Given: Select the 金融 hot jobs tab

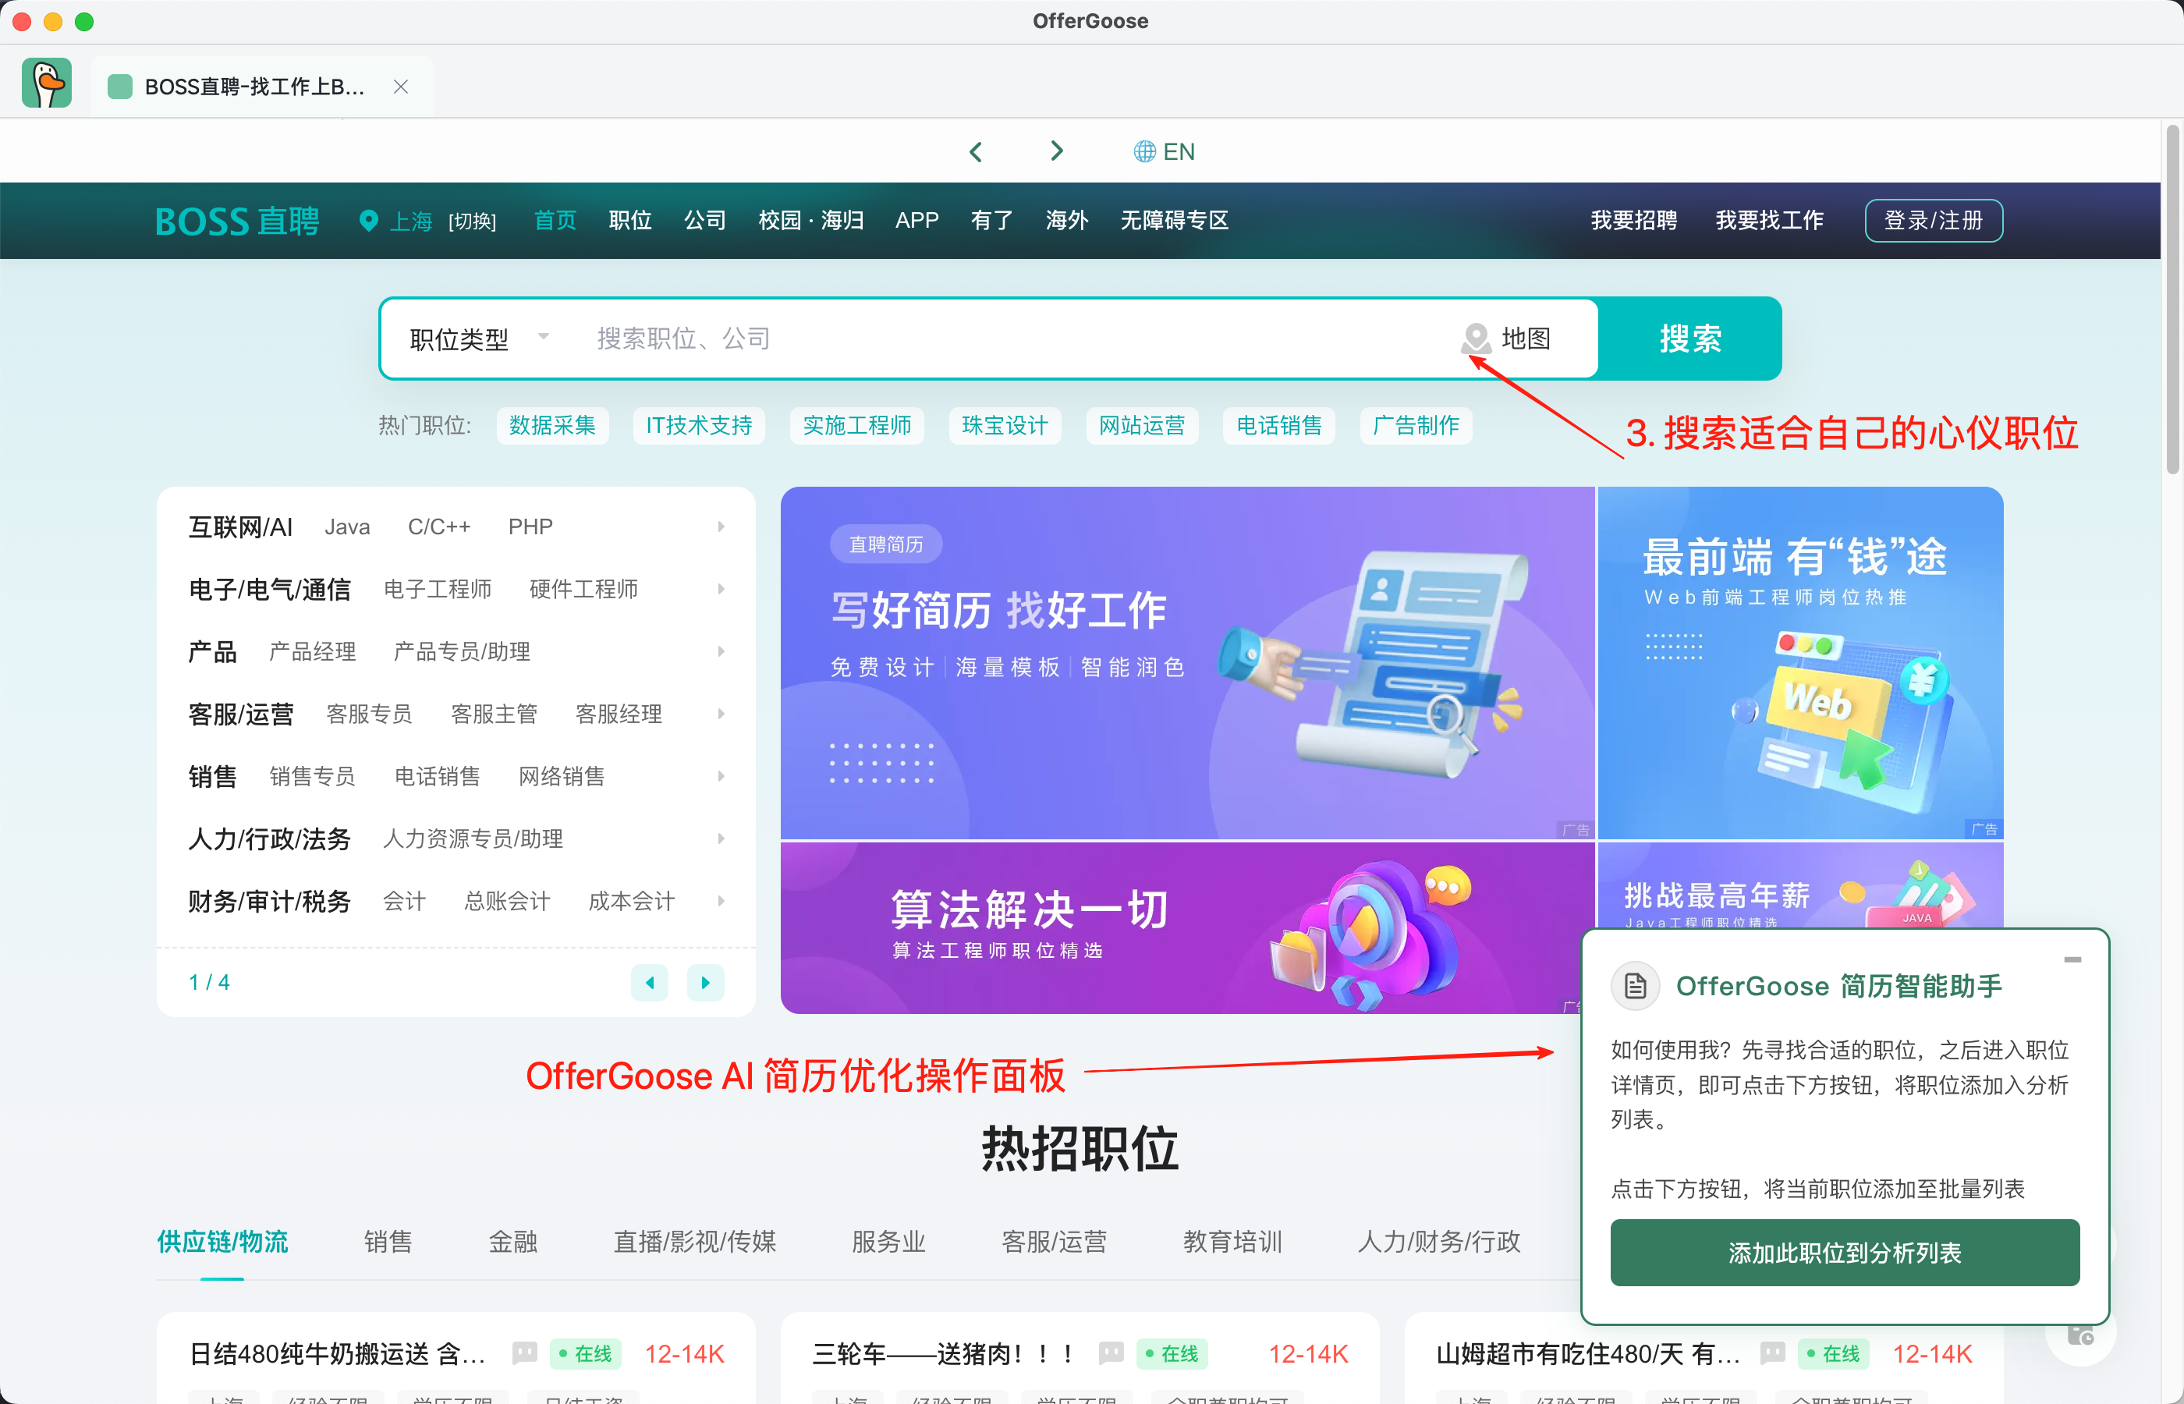Looking at the screenshot, I should coord(512,1241).
